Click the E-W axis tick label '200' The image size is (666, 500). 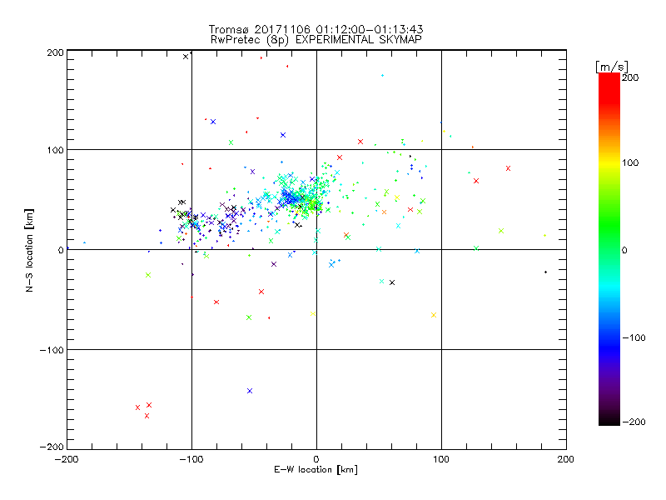(566, 459)
